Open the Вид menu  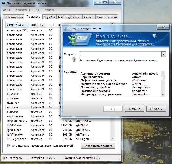pyautogui.click(x=36, y=10)
